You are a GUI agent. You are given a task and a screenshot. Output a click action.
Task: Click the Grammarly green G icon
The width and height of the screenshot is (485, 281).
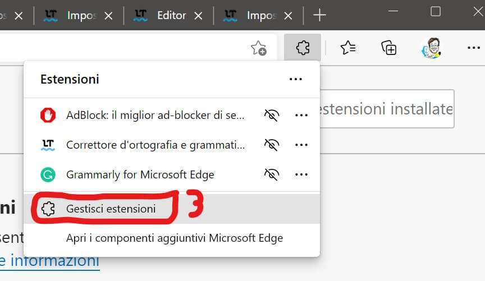tap(48, 174)
